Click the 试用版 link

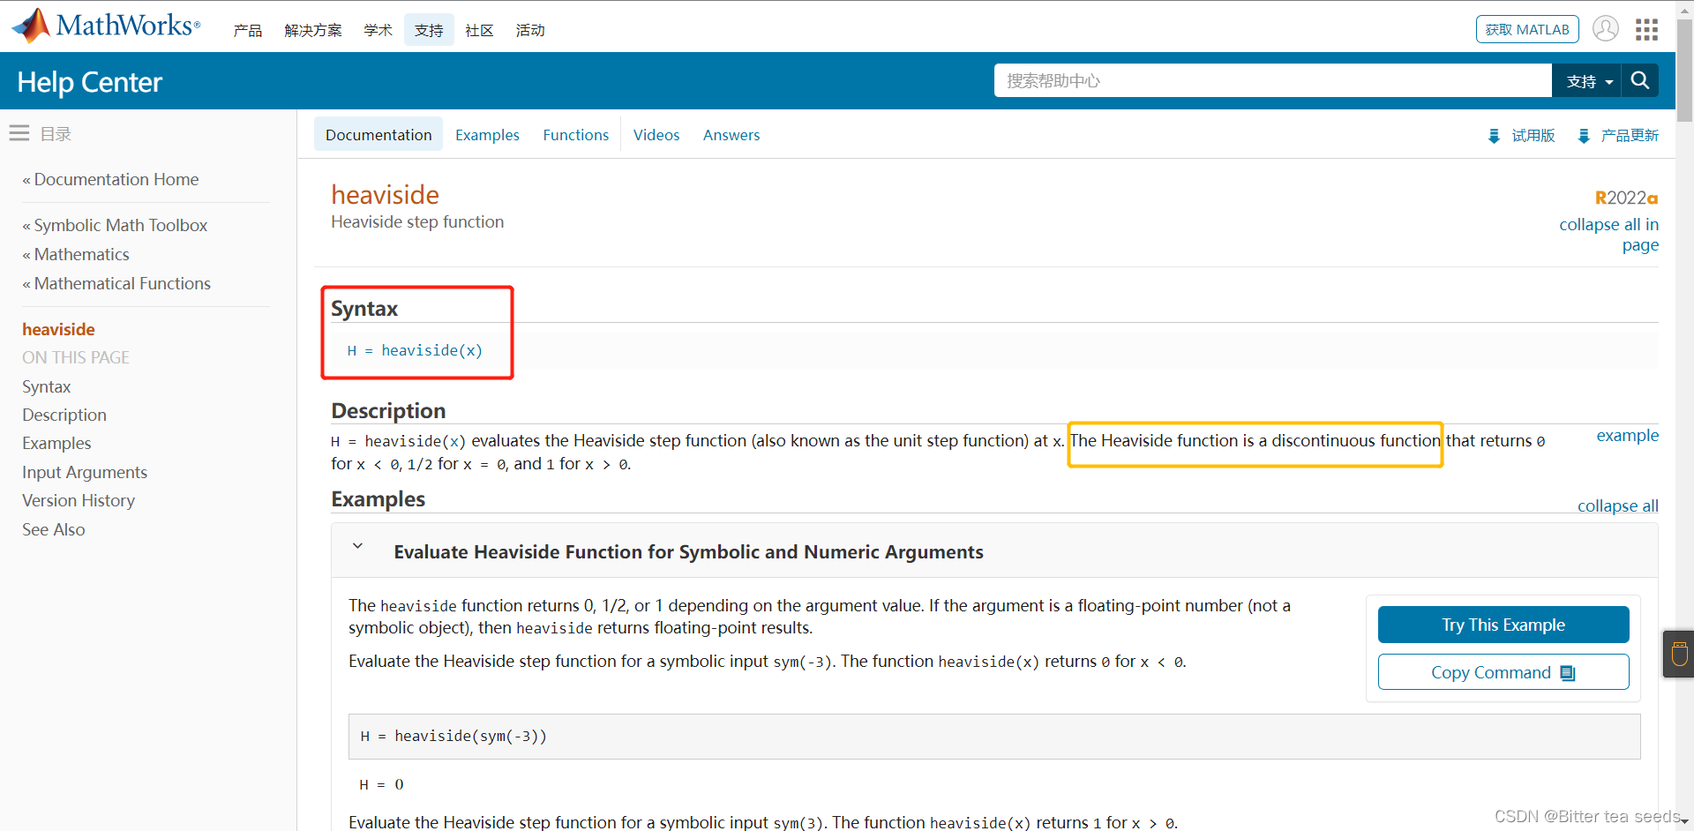click(x=1533, y=135)
